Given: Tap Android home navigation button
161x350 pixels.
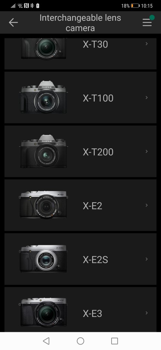Looking at the screenshot, I should tap(80, 341).
